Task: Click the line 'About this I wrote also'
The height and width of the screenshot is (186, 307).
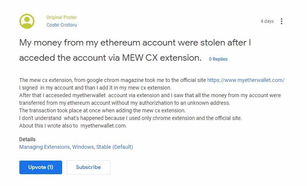Action: [73, 126]
